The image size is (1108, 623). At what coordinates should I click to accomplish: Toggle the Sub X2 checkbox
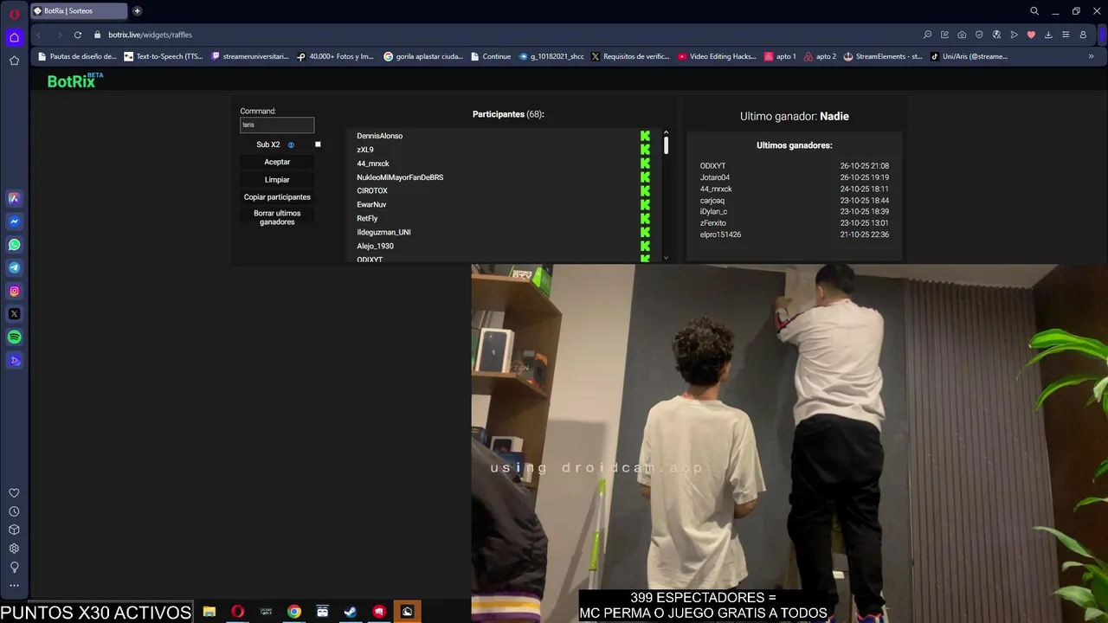point(318,145)
